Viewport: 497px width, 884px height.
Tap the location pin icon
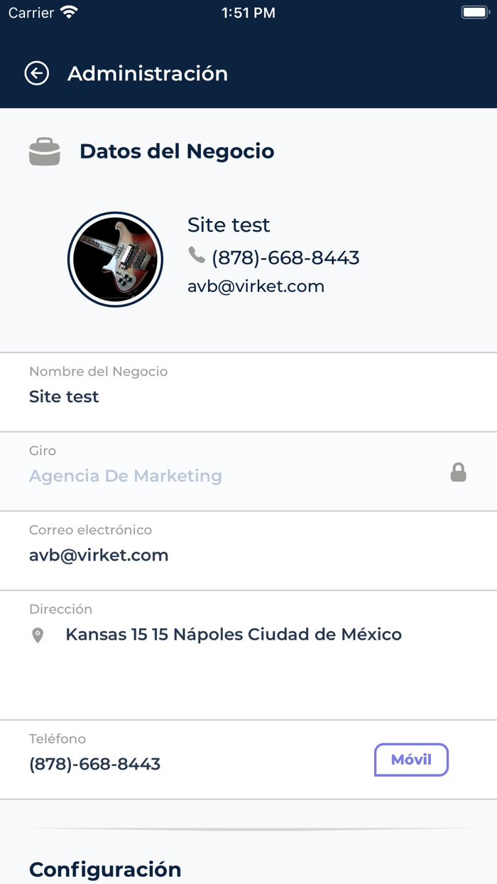(38, 635)
